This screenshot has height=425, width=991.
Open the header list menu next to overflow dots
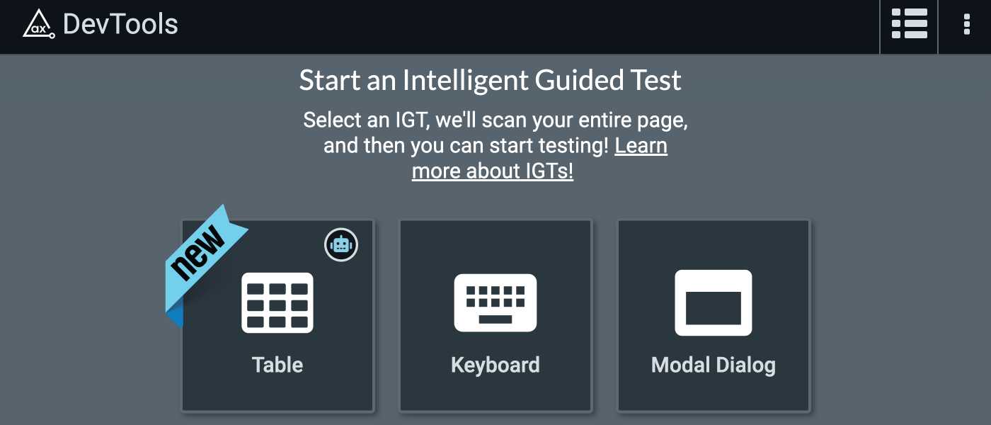tap(909, 25)
